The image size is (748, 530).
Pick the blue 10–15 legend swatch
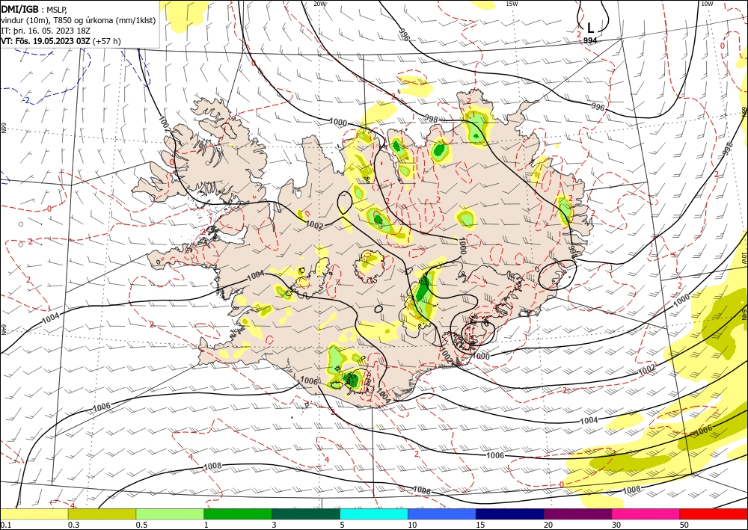(442, 514)
